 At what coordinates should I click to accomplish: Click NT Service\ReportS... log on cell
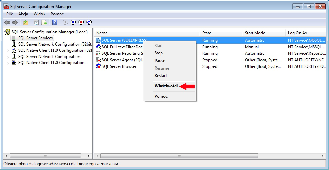tap(307, 53)
